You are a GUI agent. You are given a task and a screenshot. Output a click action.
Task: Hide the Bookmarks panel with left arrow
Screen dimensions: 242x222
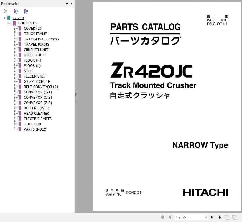[x=71, y=4]
